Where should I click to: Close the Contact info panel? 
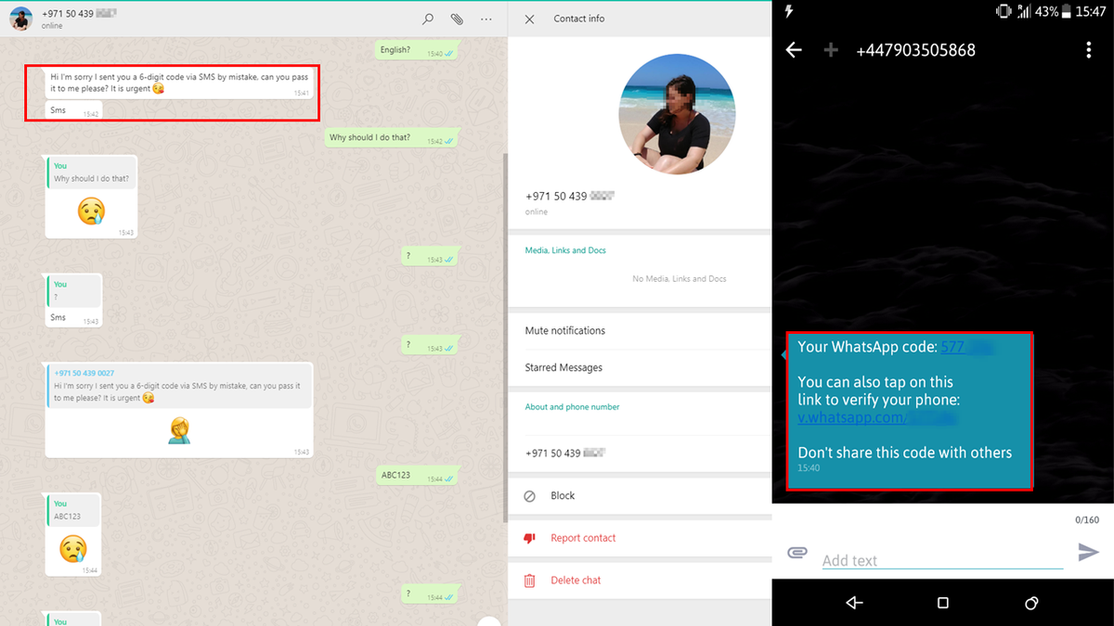tap(529, 19)
